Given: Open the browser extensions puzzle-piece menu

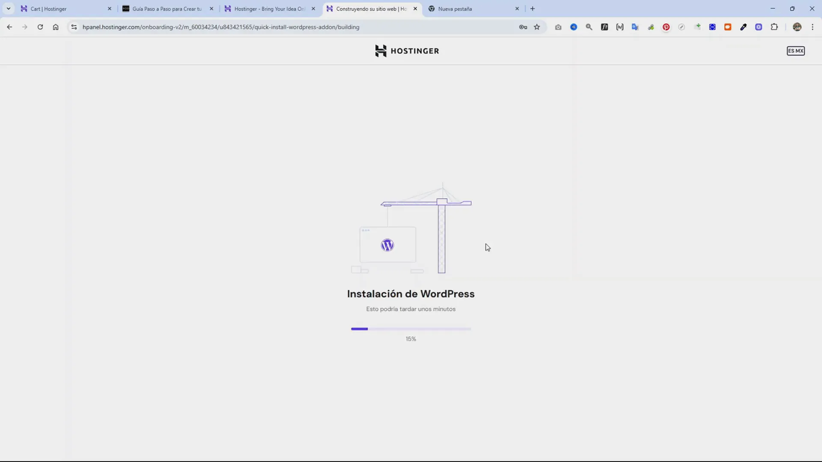Looking at the screenshot, I should (774, 27).
